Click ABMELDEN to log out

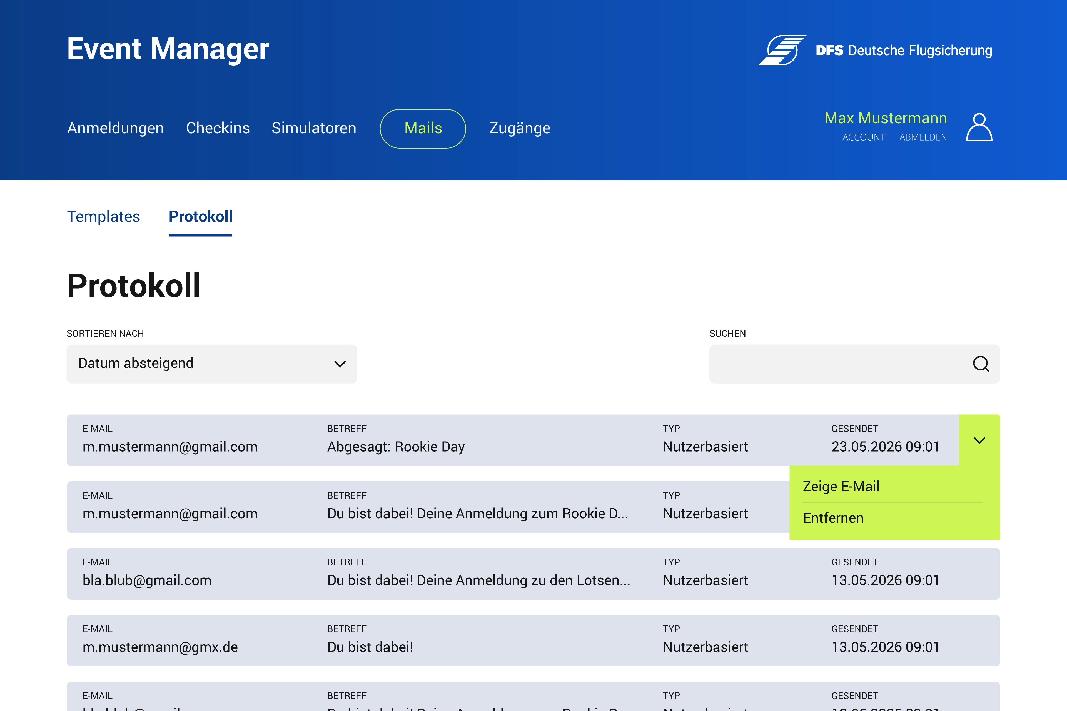pyautogui.click(x=923, y=137)
